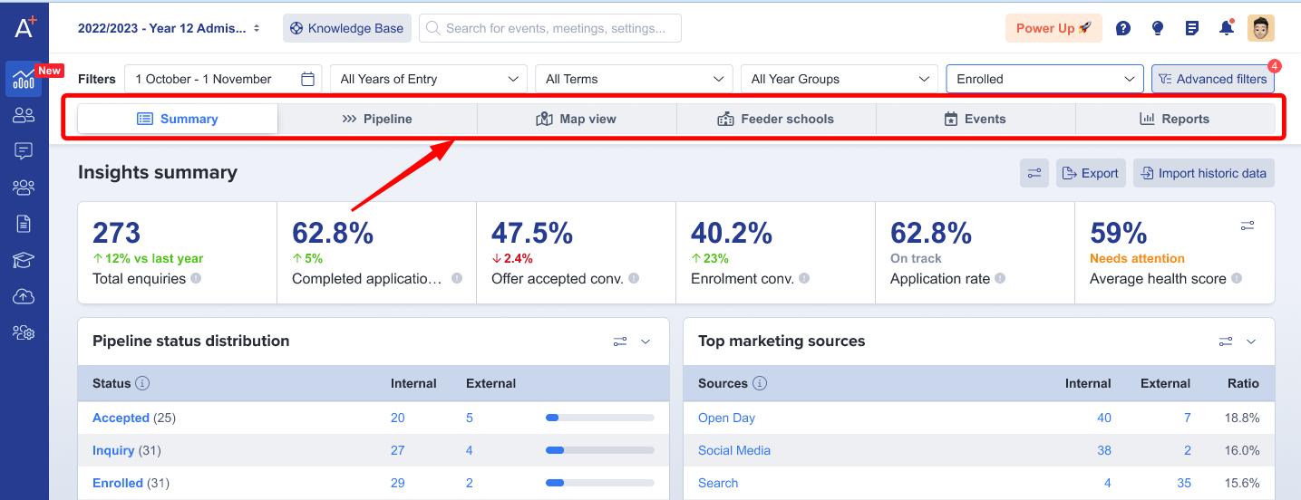Collapse the Pipeline status distribution panel
The image size is (1301, 500).
coord(646,341)
